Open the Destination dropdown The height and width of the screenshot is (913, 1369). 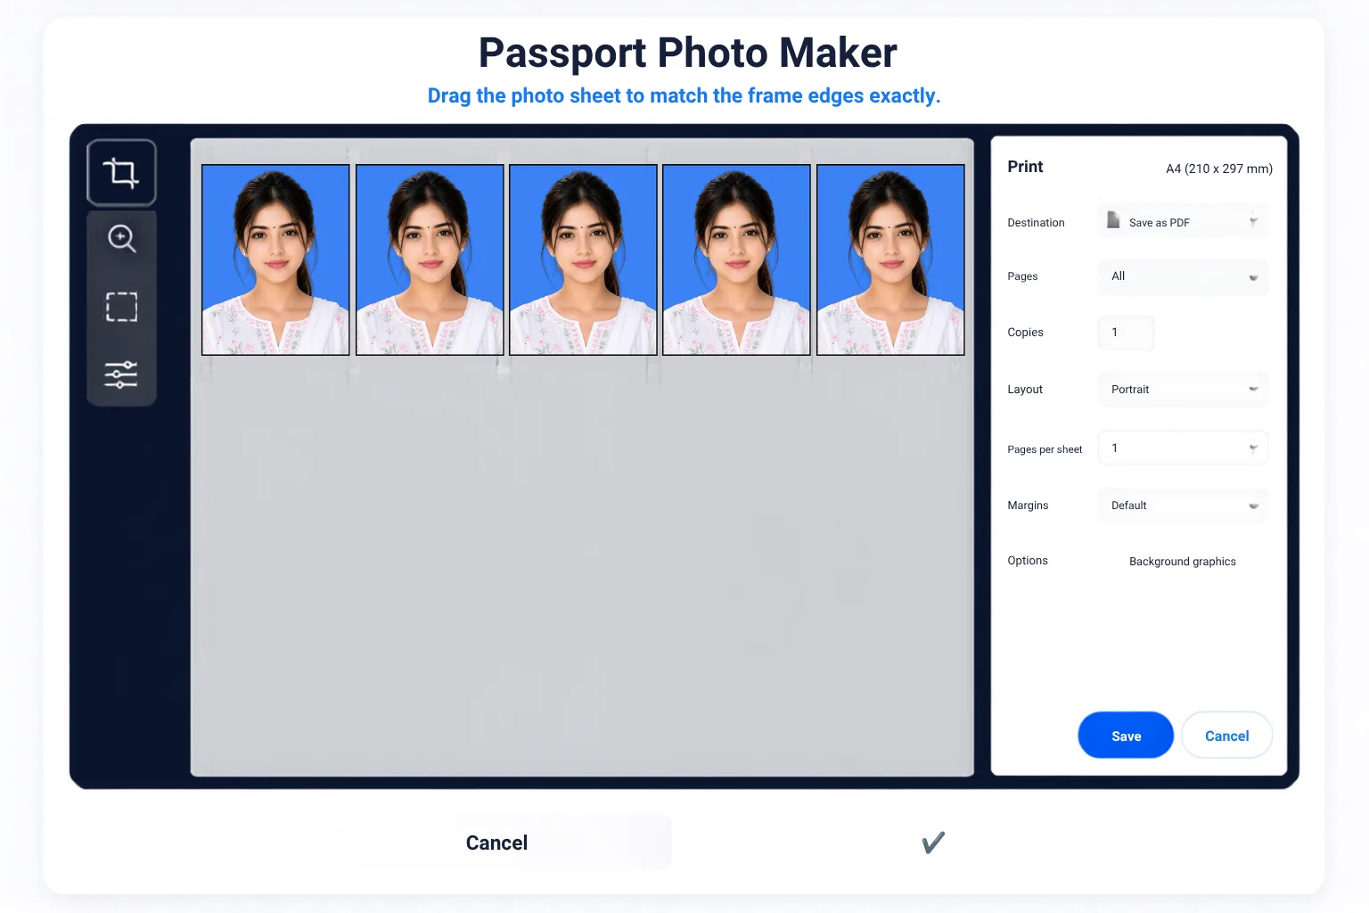pyautogui.click(x=1183, y=221)
